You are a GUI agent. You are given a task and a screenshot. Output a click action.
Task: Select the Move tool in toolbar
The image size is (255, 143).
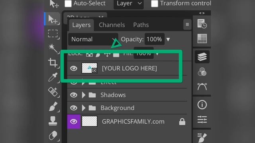pyautogui.click(x=53, y=19)
